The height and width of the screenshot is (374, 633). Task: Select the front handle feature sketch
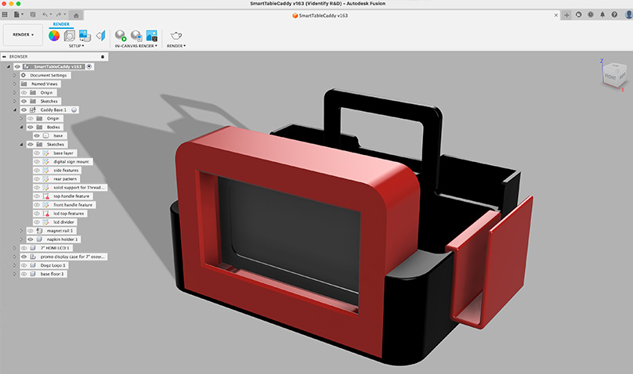click(73, 205)
